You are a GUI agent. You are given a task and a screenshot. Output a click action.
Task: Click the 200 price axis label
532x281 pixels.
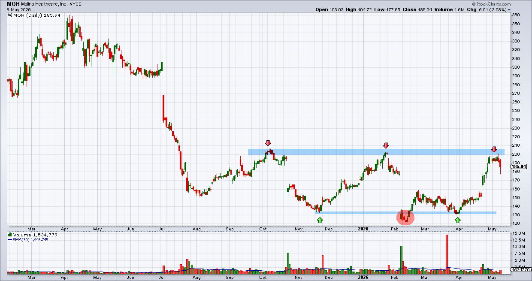tap(516, 154)
